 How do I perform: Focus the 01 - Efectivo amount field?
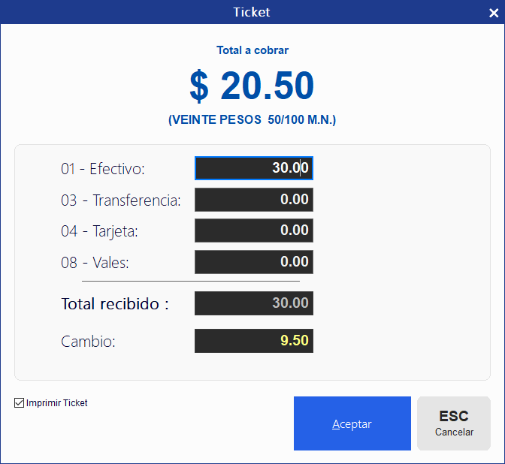tap(254, 168)
